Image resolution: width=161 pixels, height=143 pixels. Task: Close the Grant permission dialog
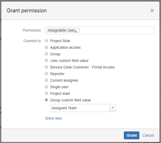(152, 11)
